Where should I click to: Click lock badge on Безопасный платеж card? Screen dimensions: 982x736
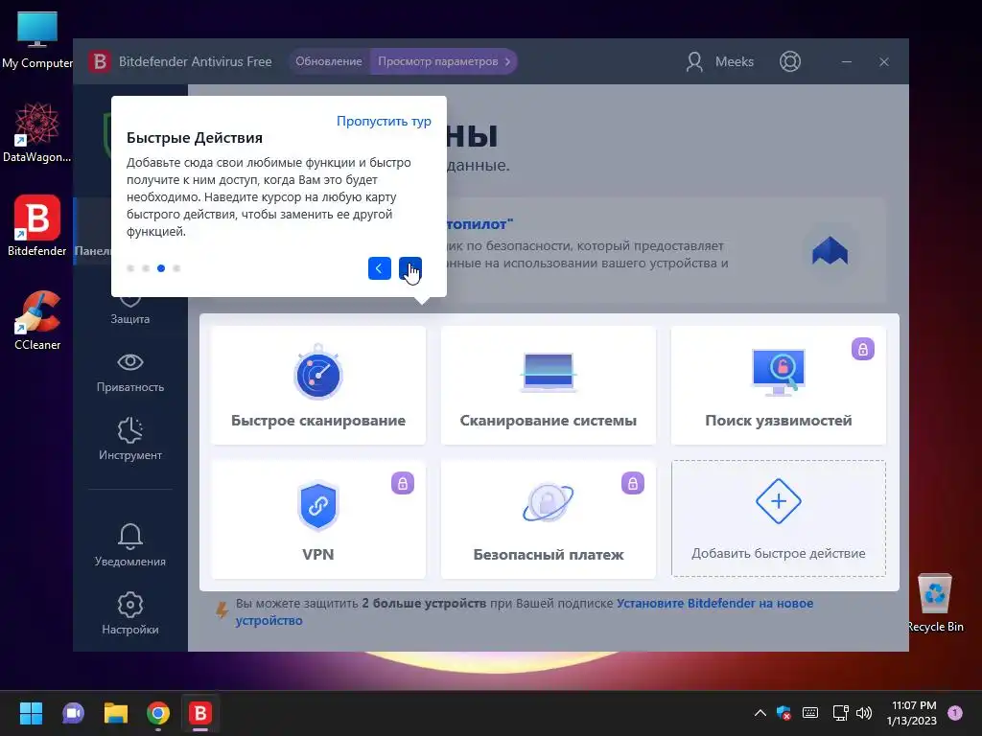(x=633, y=483)
